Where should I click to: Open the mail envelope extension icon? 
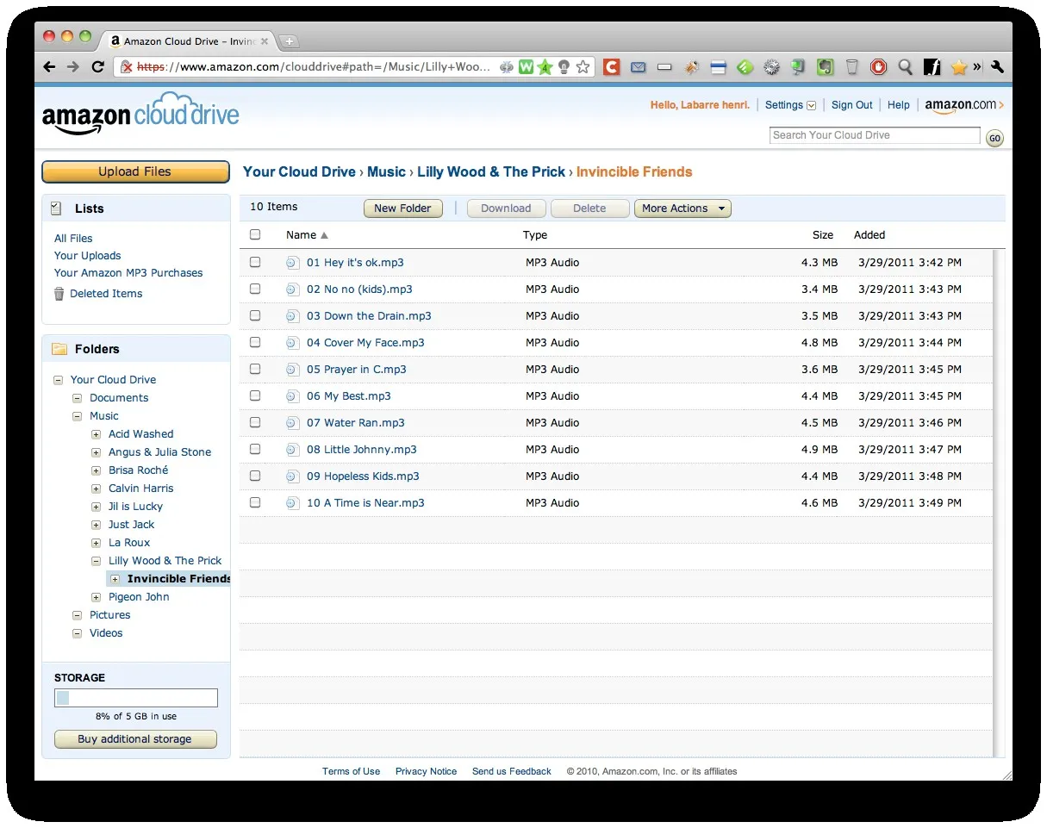pyautogui.click(x=638, y=66)
